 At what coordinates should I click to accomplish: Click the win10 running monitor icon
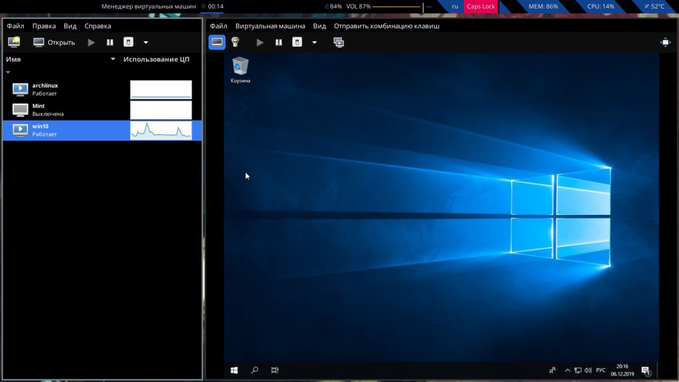[x=20, y=130]
